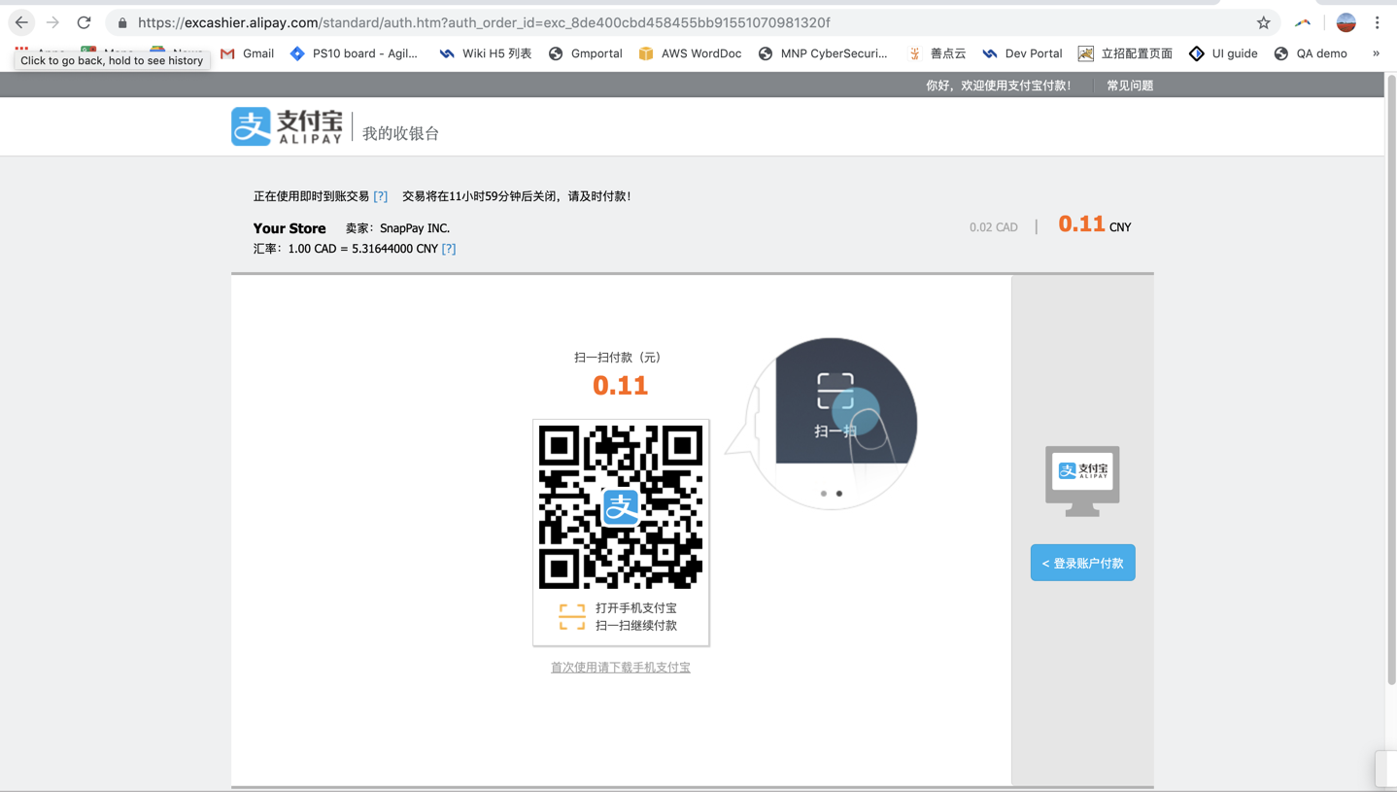Go back using the browser back arrow
Image resolution: width=1397 pixels, height=792 pixels.
pos(21,22)
